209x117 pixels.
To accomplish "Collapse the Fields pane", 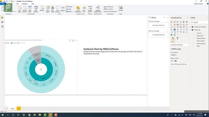I will click(207, 18).
